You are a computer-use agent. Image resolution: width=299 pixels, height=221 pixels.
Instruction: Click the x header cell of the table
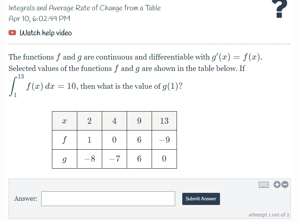[64, 121]
